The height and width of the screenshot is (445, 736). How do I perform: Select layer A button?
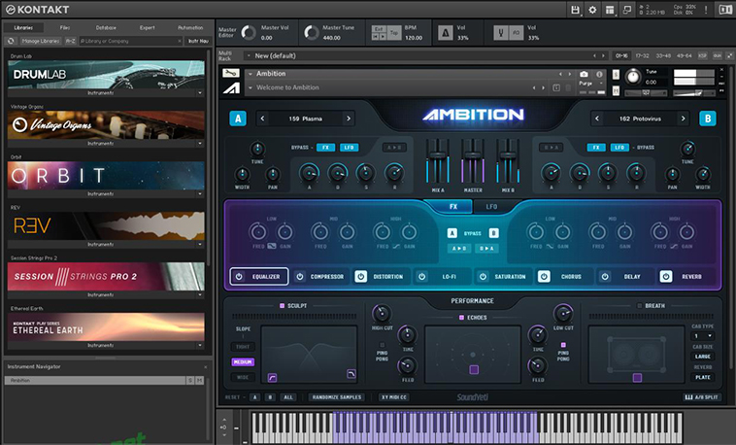pos(238,119)
